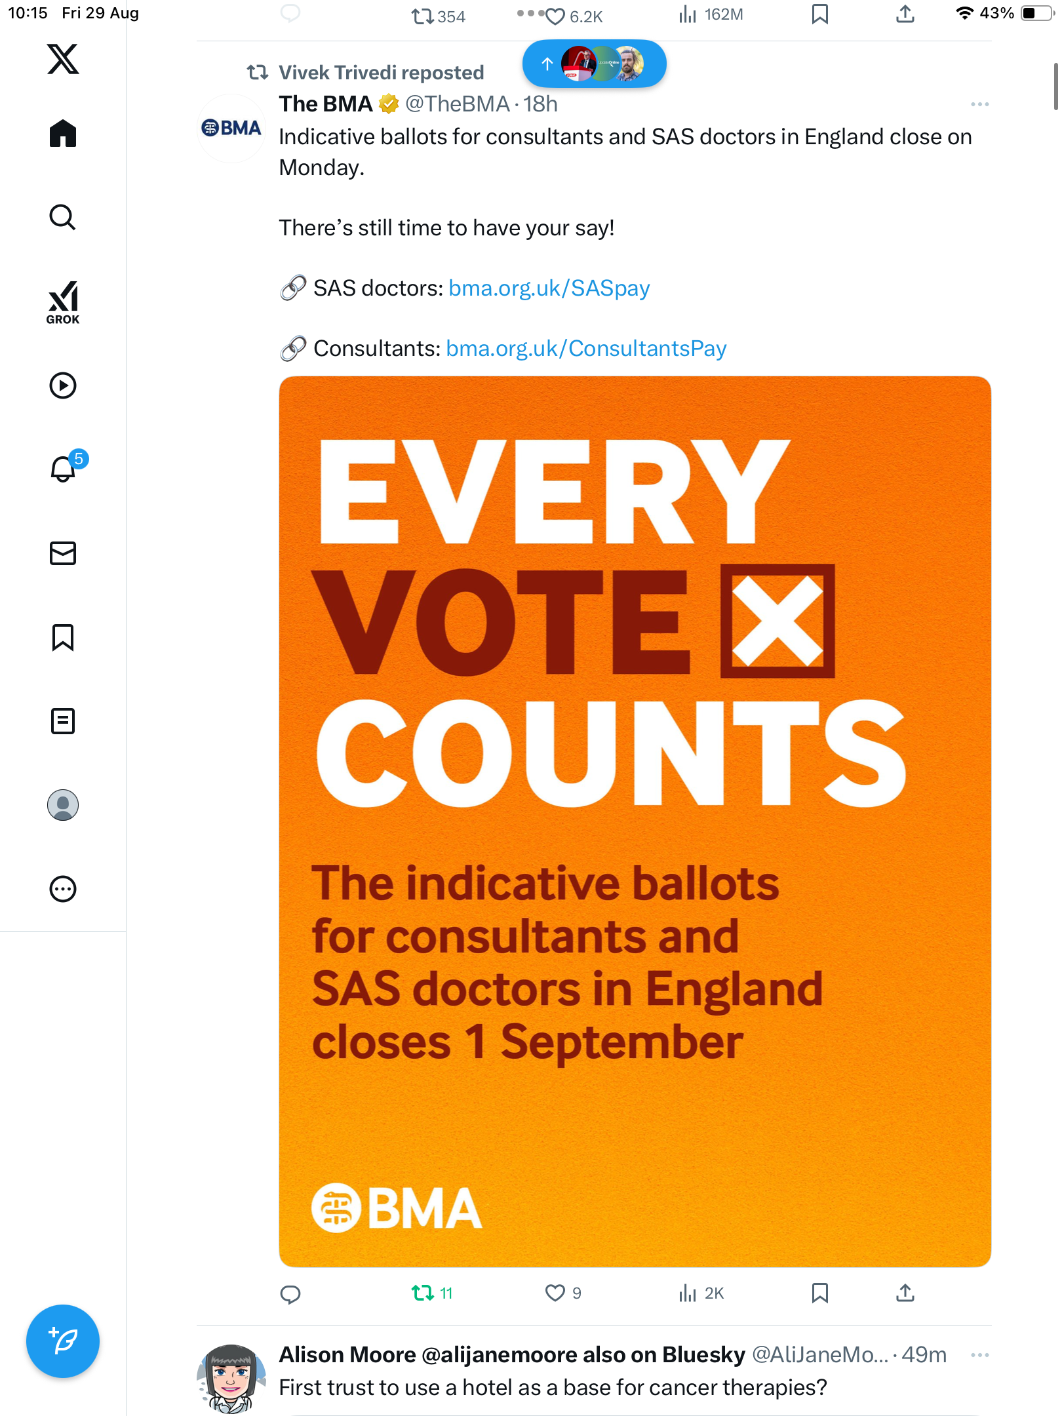Open the bma.org.uk/SASpay link
Viewport: 1062px width, 1416px height.
point(549,288)
